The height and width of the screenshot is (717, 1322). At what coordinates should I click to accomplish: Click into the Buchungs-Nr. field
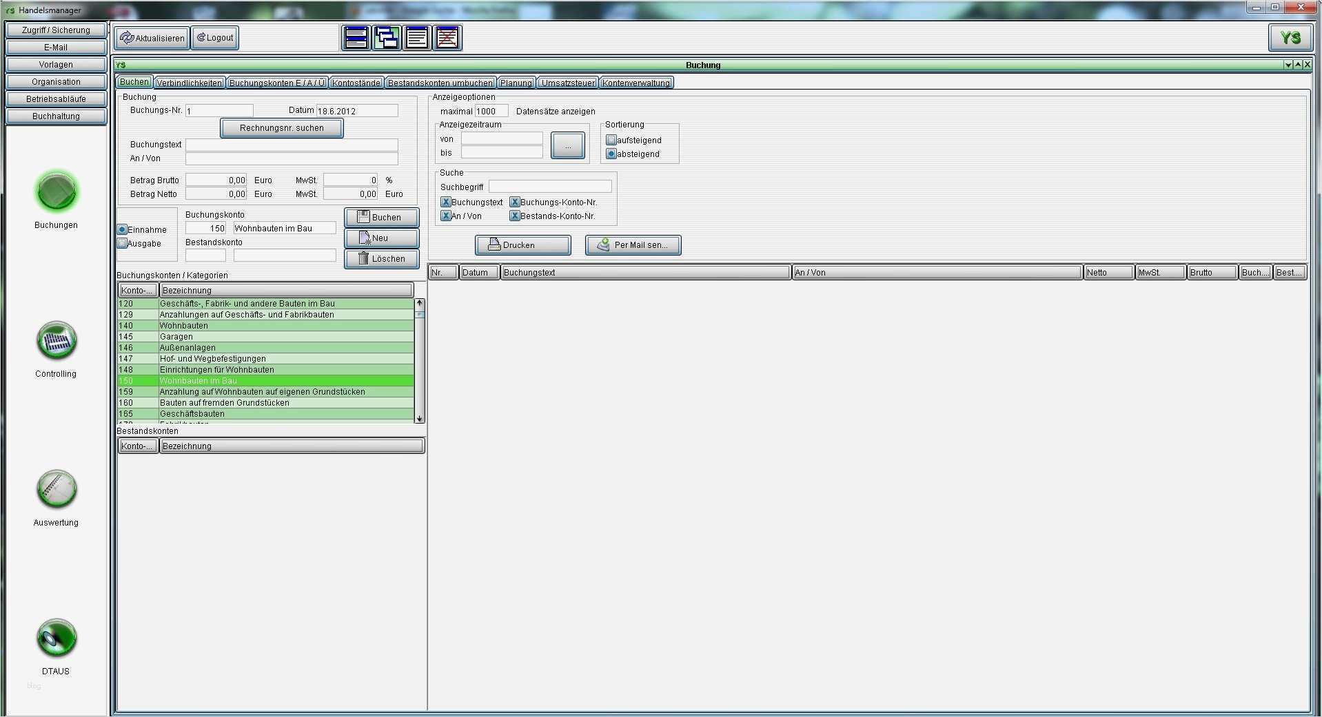coord(219,111)
